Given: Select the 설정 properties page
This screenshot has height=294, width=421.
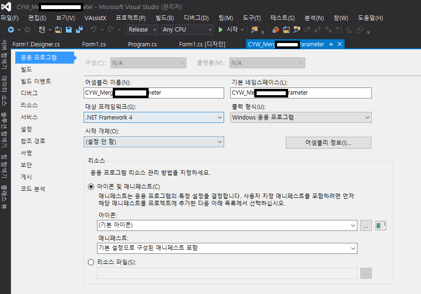Looking at the screenshot, I should pyautogui.click(x=26, y=129).
